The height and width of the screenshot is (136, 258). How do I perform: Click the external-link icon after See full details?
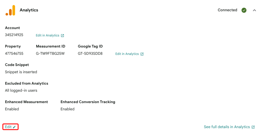click(x=253, y=127)
